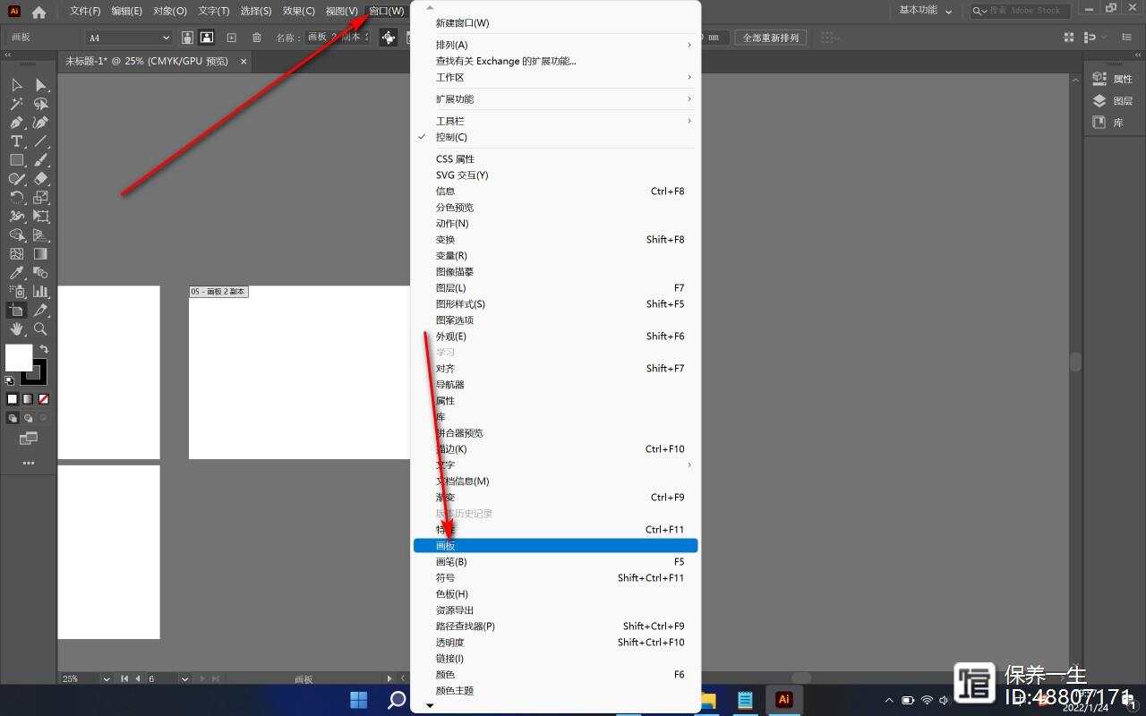Select the Hand tool
Viewport: 1146px width, 716px height.
(x=17, y=329)
